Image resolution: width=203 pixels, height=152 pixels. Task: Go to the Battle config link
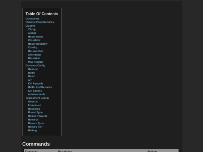32,73
